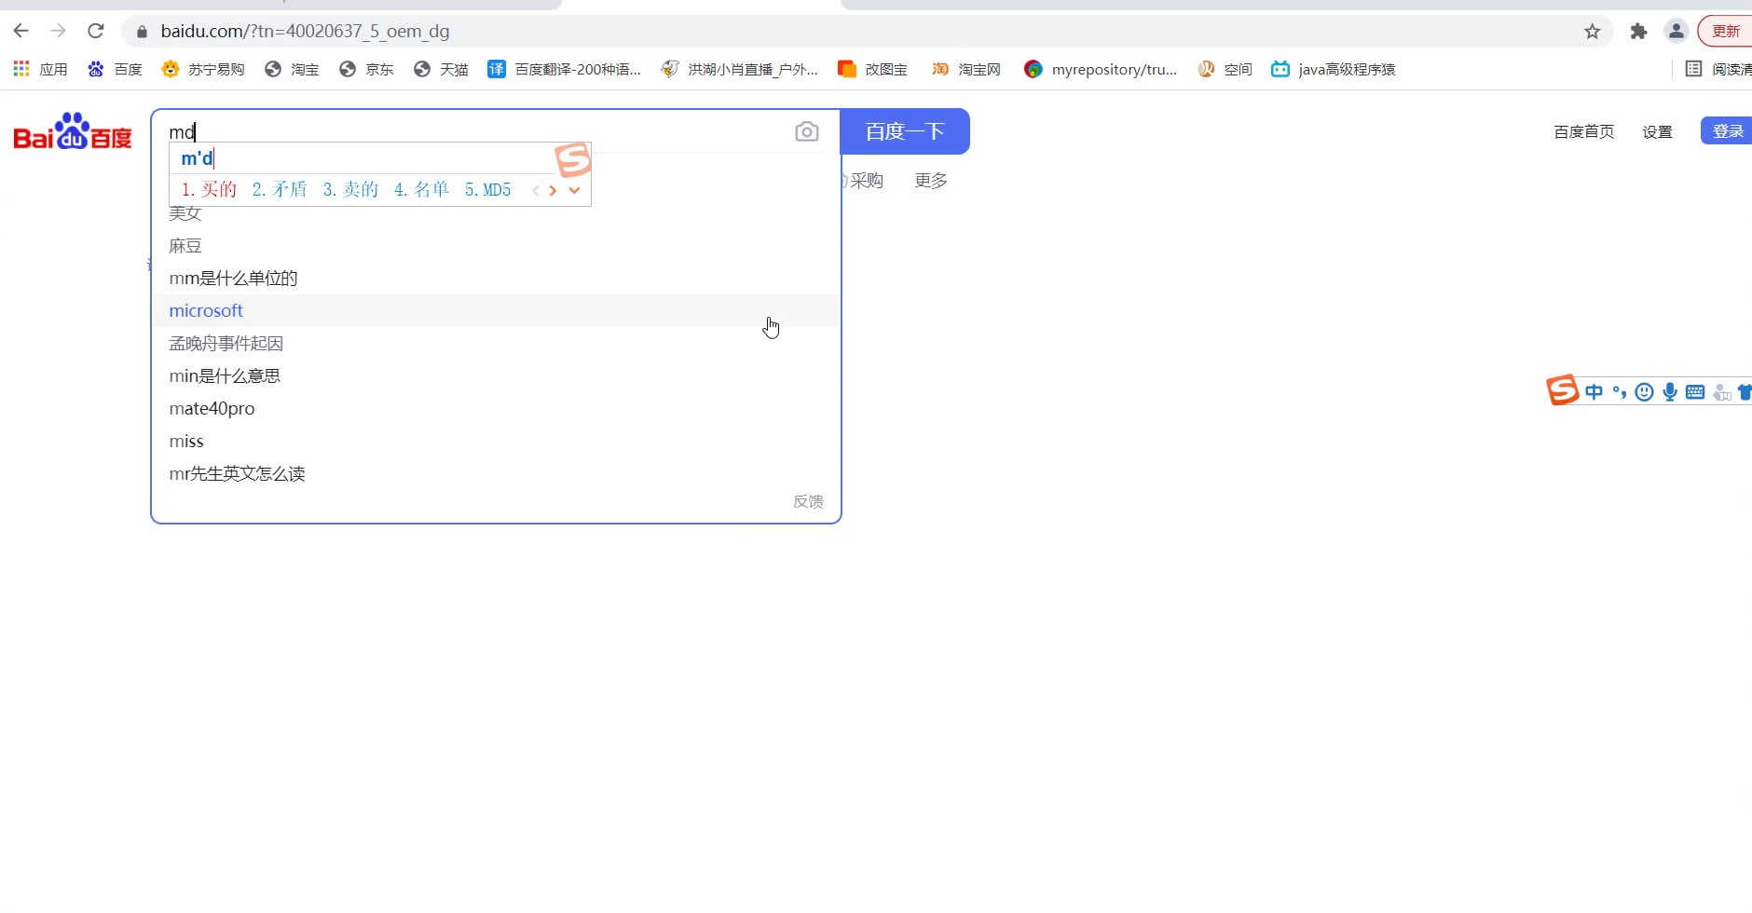Screen dimensions: 1752x913
Task: Click the site lock icon in address bar
Action: coord(142,32)
